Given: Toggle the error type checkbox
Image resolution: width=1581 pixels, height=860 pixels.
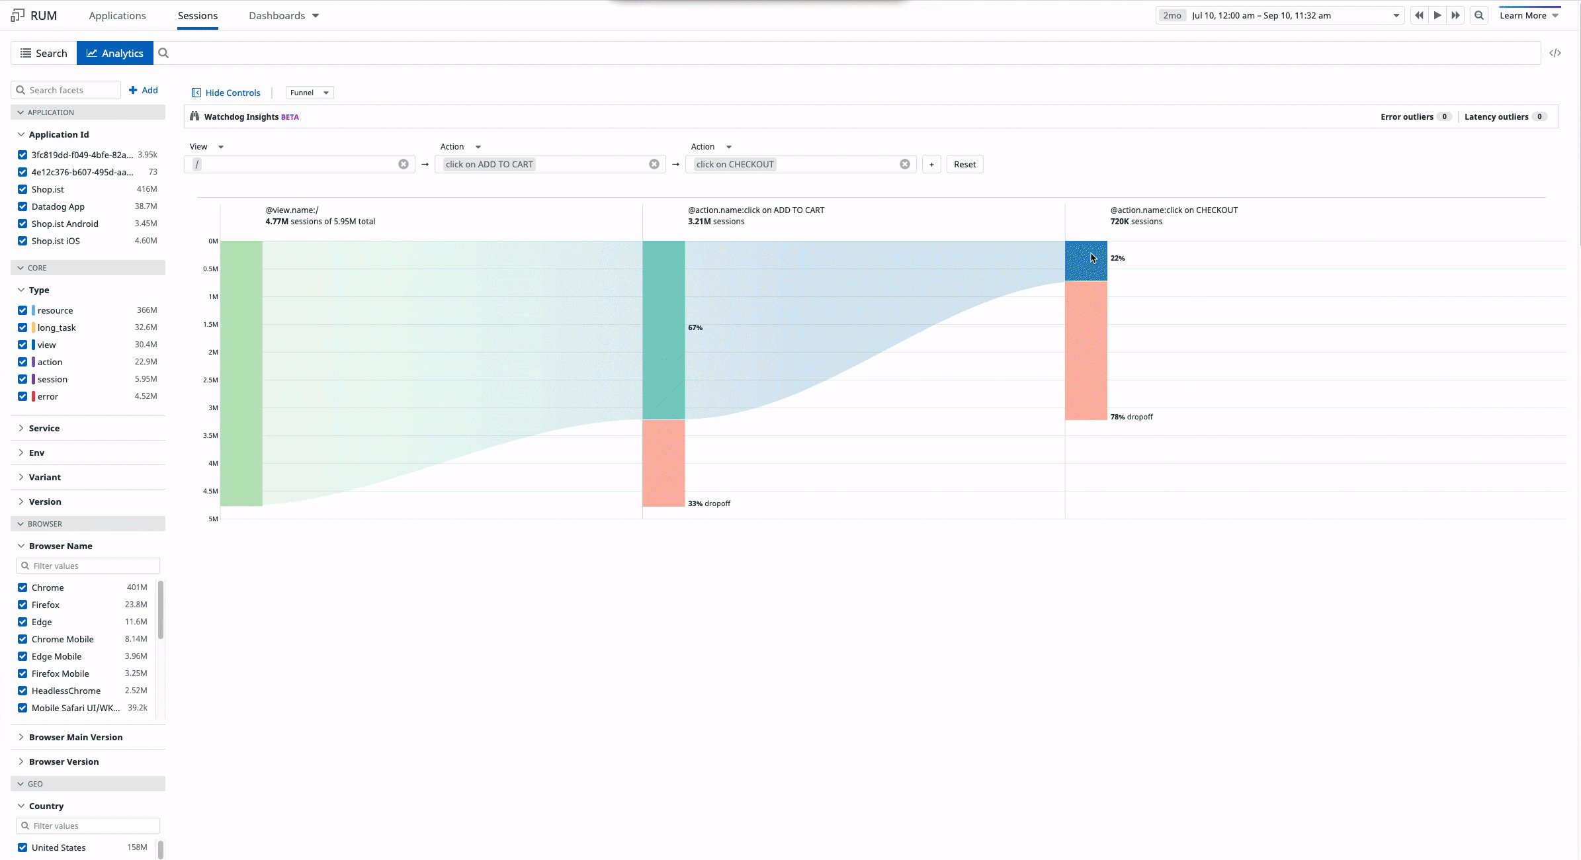Looking at the screenshot, I should [x=22, y=396].
